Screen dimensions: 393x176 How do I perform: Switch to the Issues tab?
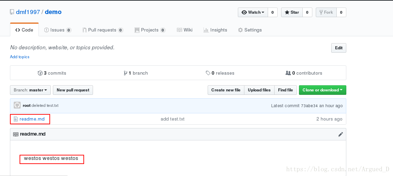(58, 30)
